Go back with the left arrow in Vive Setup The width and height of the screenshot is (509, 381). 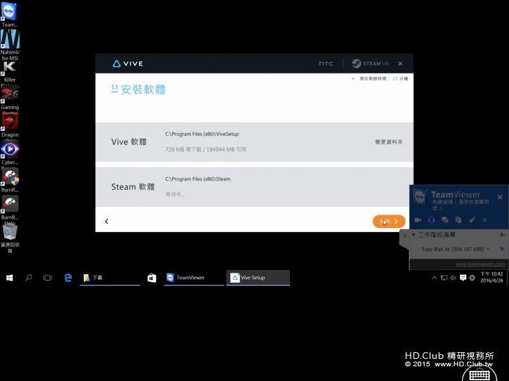[x=106, y=221]
